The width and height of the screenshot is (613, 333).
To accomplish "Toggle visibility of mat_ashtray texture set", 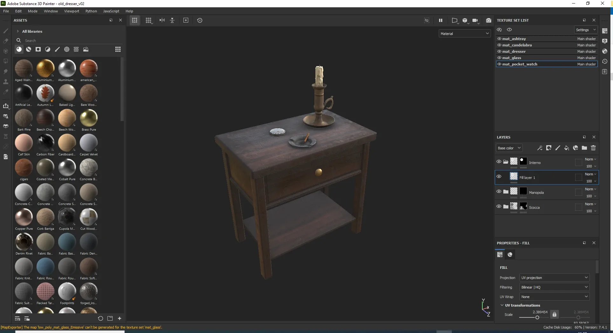I will pyautogui.click(x=499, y=39).
